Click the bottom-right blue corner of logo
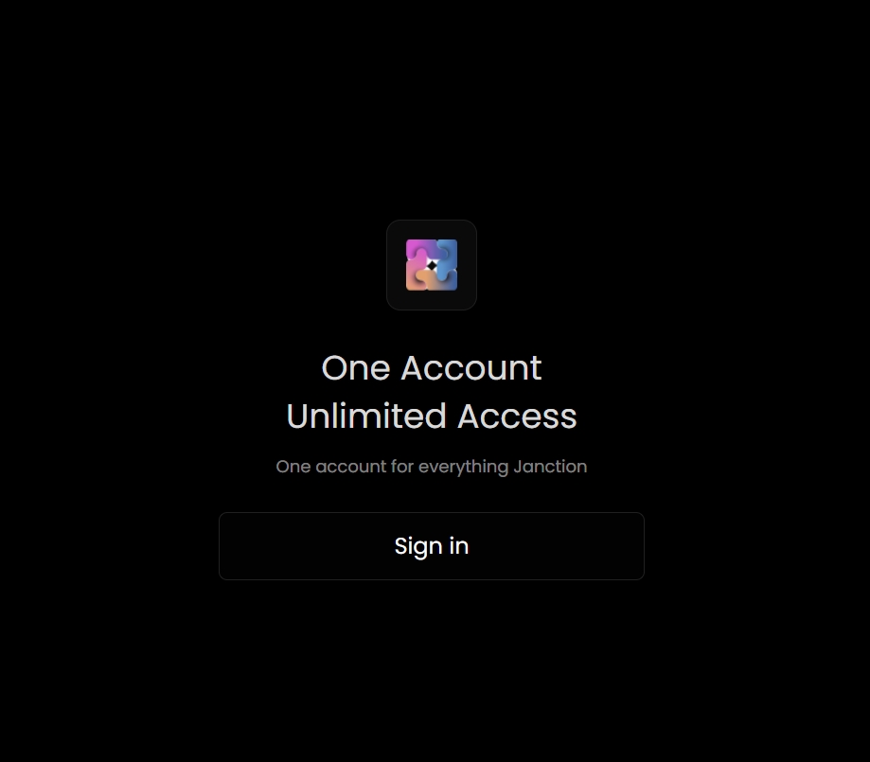Screen dimensions: 870x762 pos(451,284)
